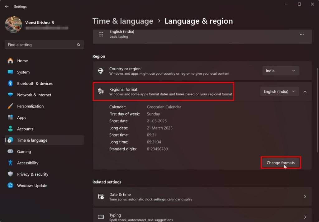The height and width of the screenshot is (222, 319).
Task: Open the Country or region dropdown
Action: tap(281, 71)
